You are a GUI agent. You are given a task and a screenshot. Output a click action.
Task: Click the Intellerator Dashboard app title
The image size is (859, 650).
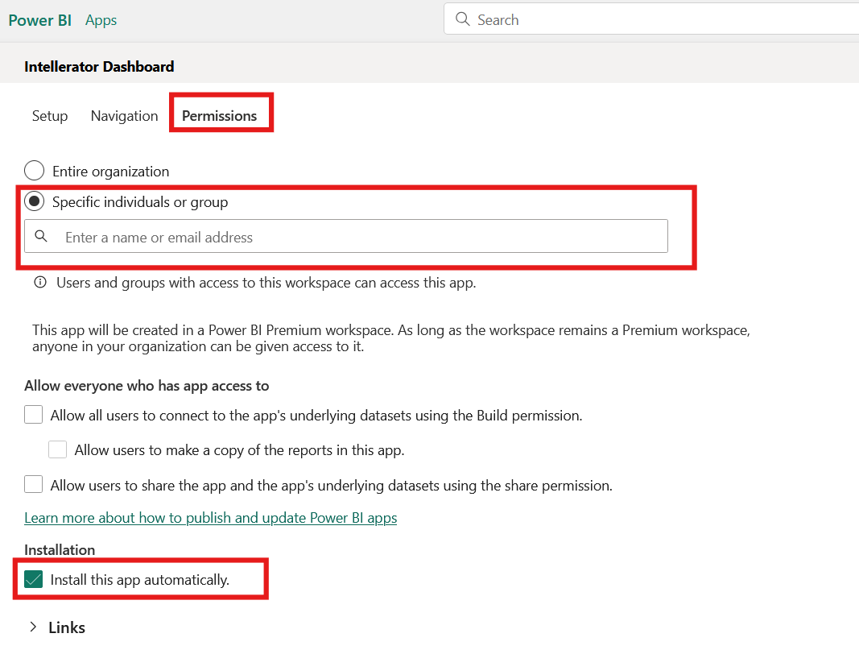coord(99,67)
